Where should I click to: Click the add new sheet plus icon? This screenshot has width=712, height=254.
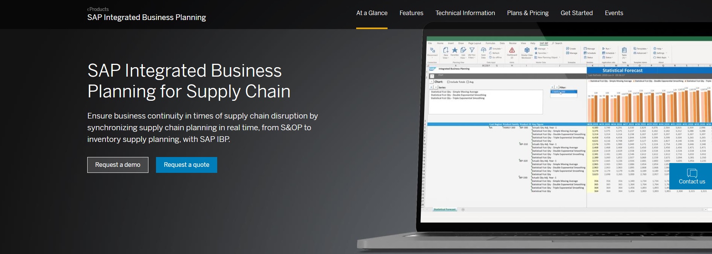[463, 209]
